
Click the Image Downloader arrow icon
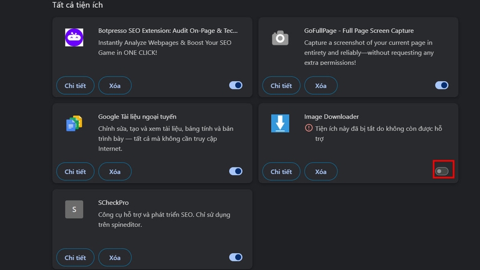click(x=280, y=123)
